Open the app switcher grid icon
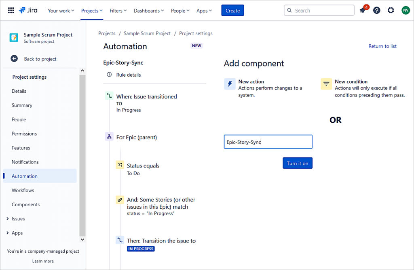This screenshot has height=270, width=414. coord(11,10)
